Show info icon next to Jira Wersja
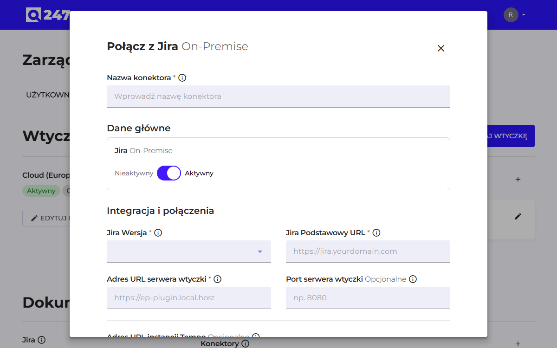 coord(158,233)
